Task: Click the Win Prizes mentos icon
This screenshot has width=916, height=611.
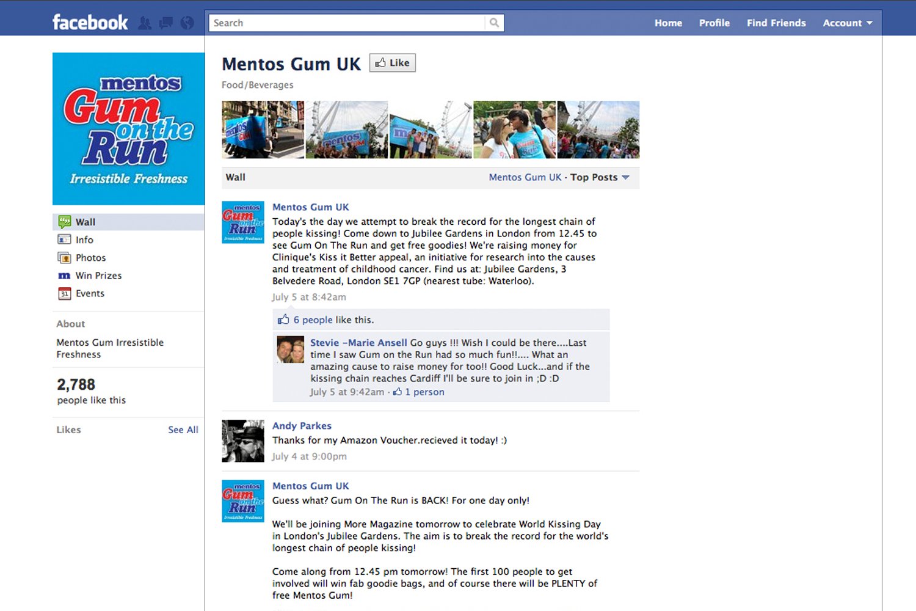Action: [x=64, y=276]
